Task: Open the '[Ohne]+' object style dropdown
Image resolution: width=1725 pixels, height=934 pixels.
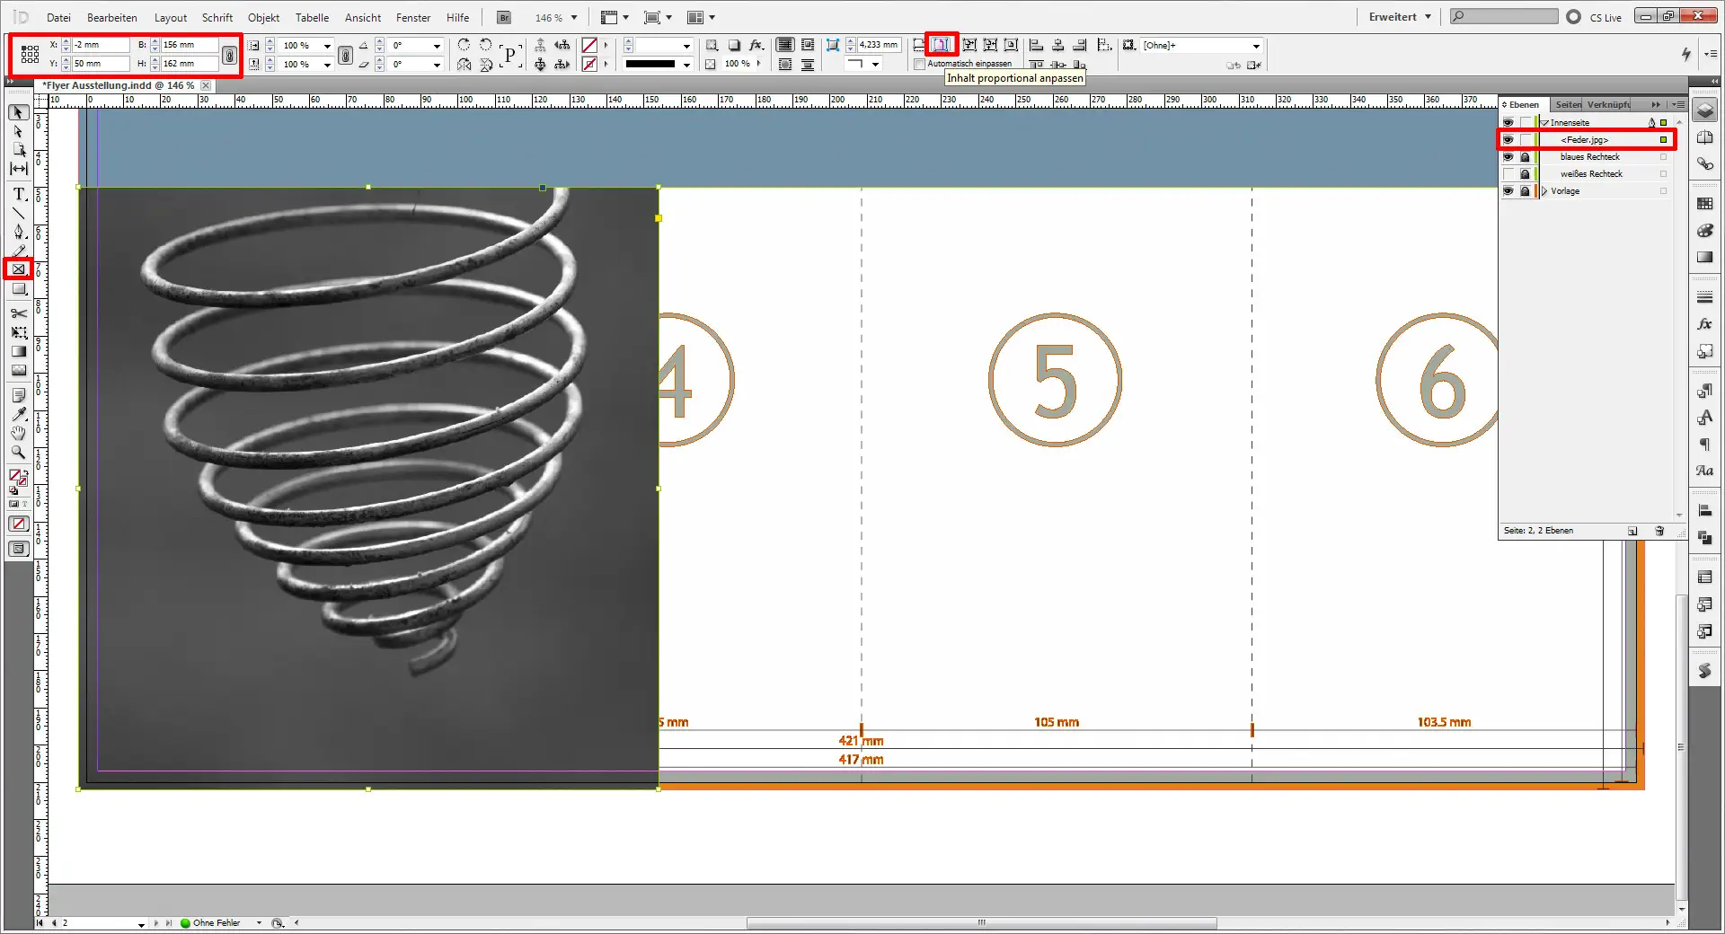Action: 1256,46
